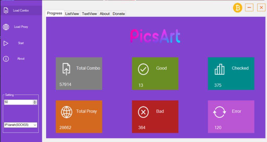Click the Load Proxy sidebar button label

21,27
